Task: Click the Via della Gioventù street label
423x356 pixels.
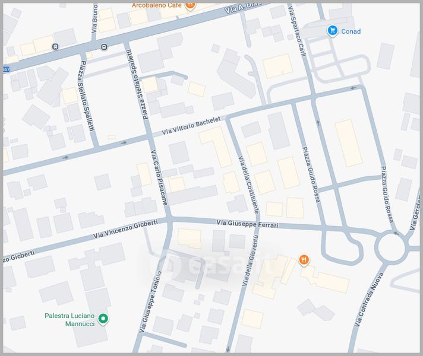Action: tap(250, 260)
